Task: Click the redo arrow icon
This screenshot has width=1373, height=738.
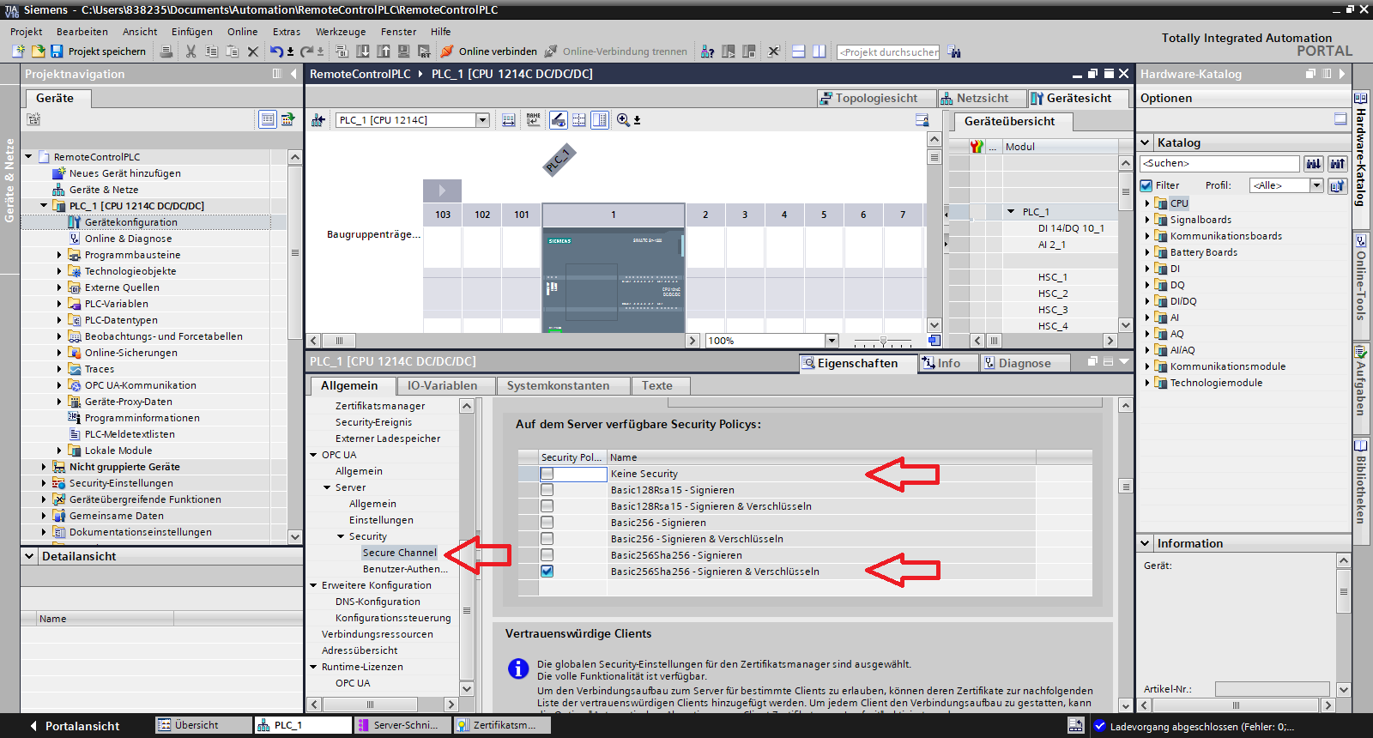Action: (x=306, y=51)
